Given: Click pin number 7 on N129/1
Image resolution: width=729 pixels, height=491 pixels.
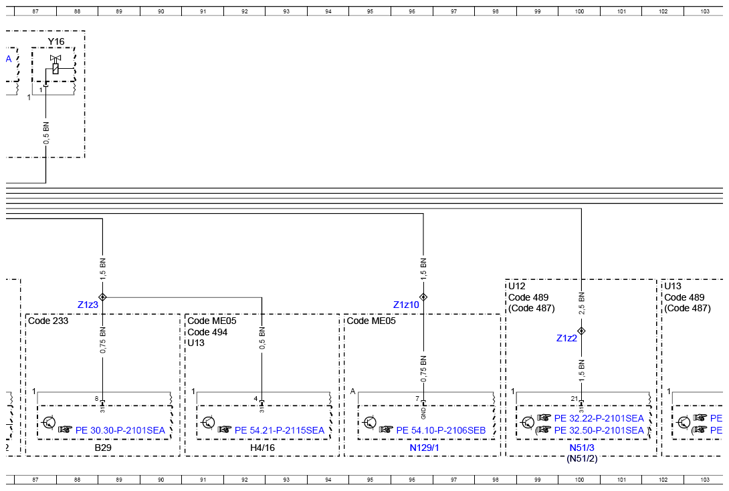Looking at the screenshot, I should click(417, 399).
